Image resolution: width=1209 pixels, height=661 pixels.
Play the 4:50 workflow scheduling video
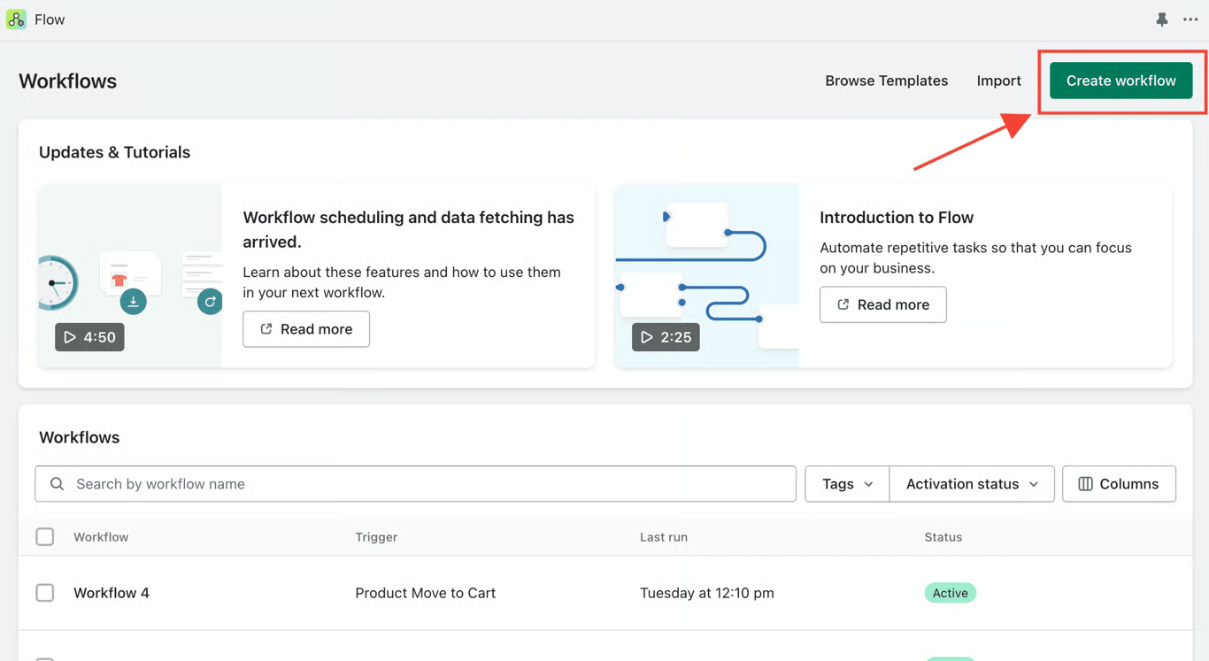[89, 337]
